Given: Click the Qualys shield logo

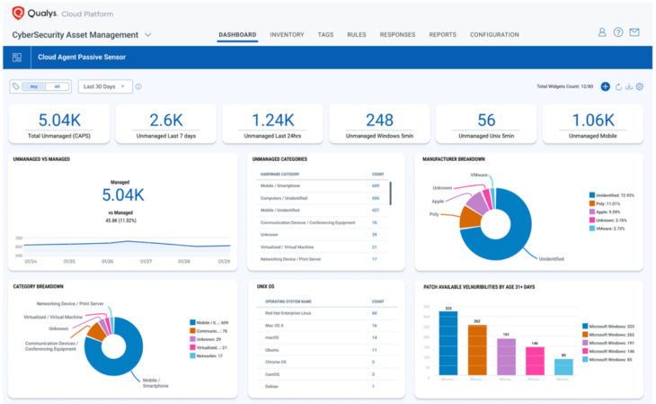Looking at the screenshot, I should 18,13.
